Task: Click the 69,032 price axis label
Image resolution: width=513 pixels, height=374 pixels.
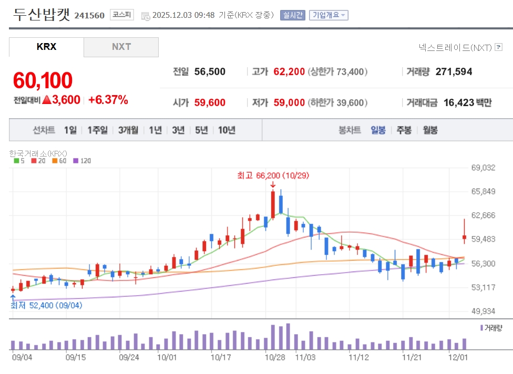Action: [483, 168]
